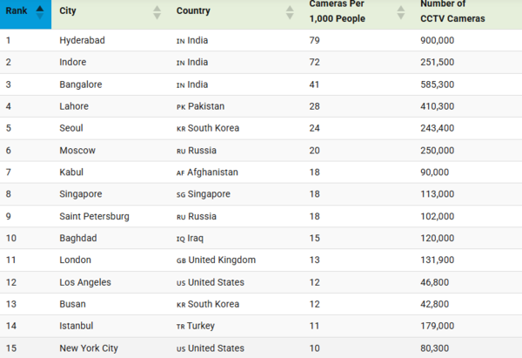The image size is (522, 358).
Task: Click the Cameras Per 1,000 People sort arrows
Action: (x=400, y=12)
